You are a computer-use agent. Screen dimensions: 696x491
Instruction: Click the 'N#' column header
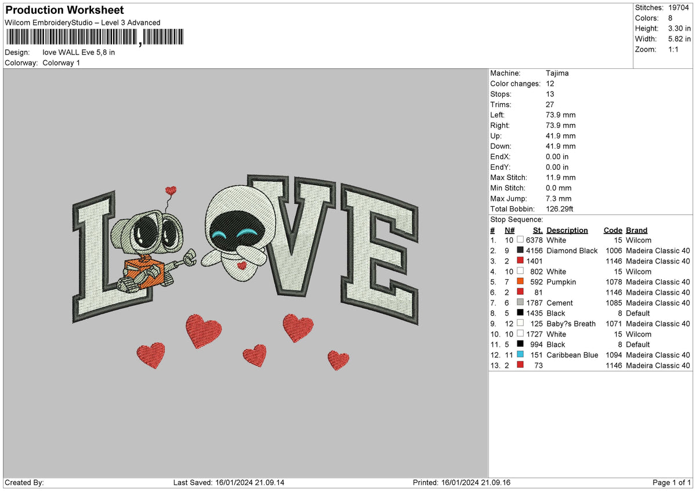(510, 230)
